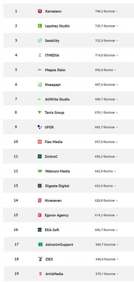Click the green Lepshey Studio logo icon
Screen dimensions: 134x282
click(40, 26)
